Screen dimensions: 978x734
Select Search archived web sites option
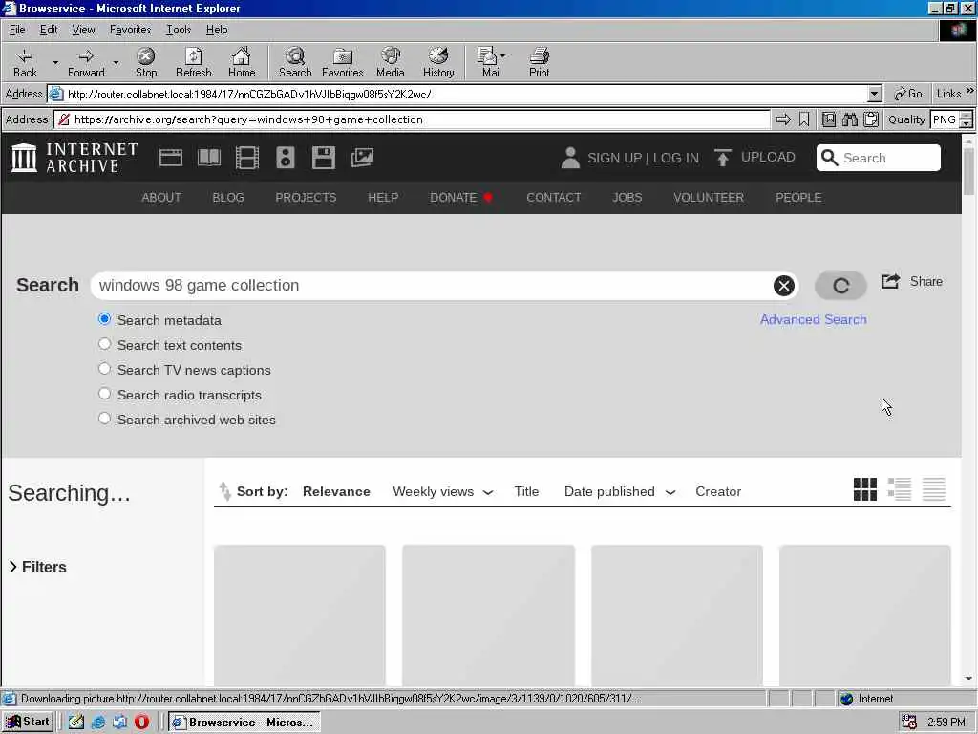tap(104, 419)
